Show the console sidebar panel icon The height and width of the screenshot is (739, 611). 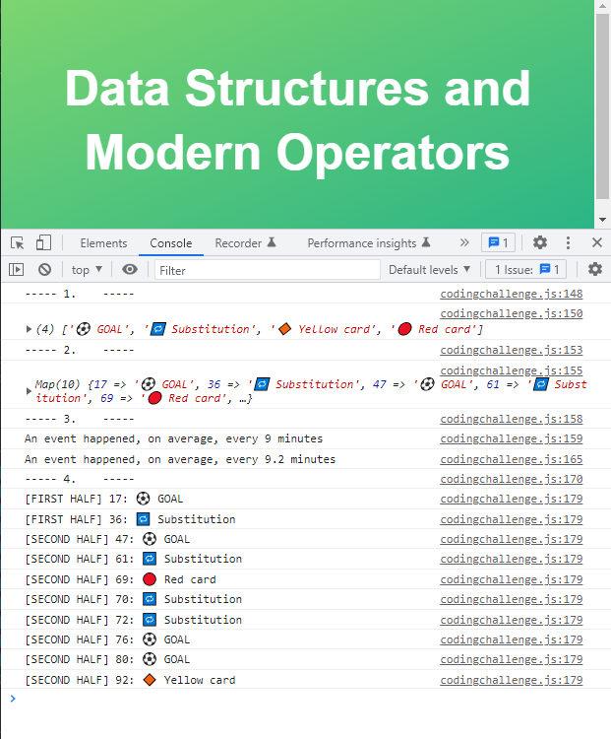pyautogui.click(x=16, y=270)
